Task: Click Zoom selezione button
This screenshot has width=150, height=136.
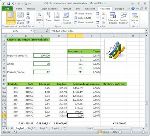Action: (x=66, y=18)
